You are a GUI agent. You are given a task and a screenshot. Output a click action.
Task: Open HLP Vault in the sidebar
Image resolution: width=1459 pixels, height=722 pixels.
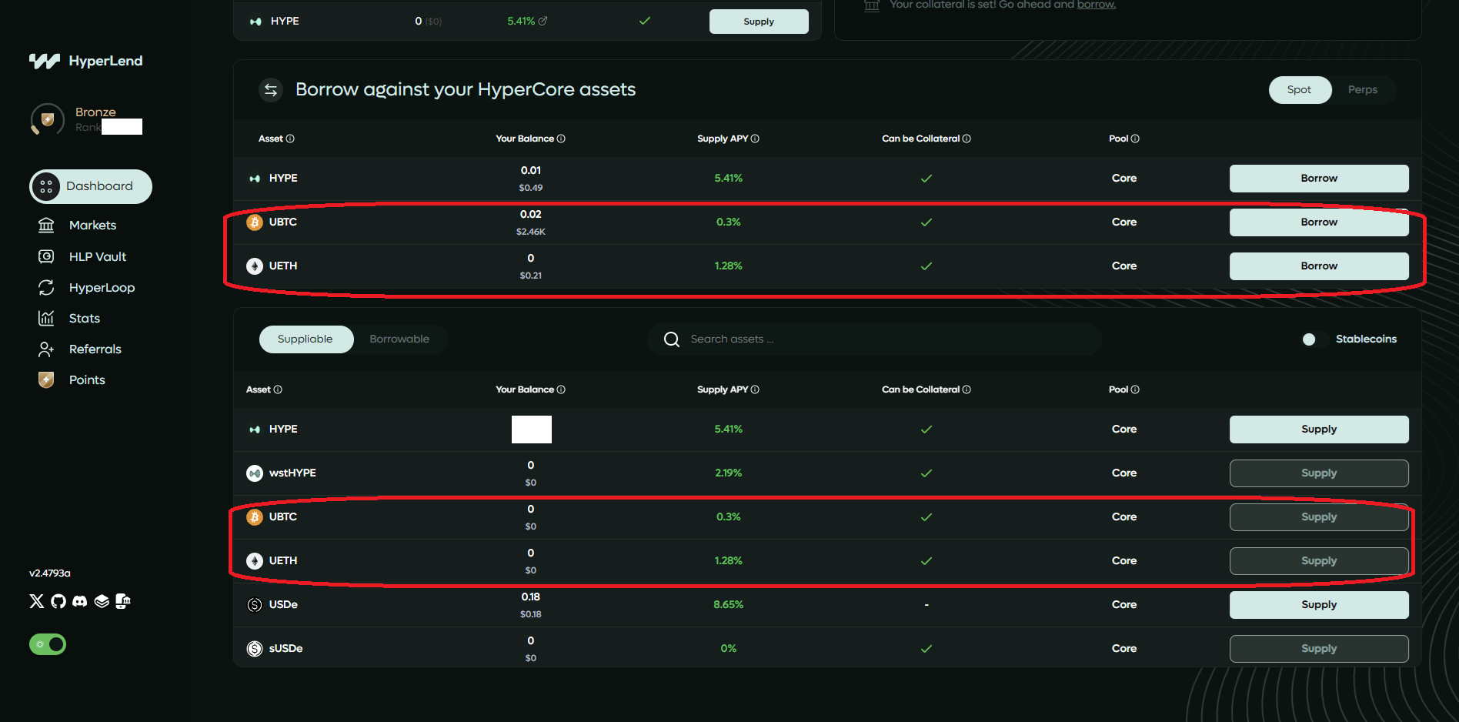[82, 256]
